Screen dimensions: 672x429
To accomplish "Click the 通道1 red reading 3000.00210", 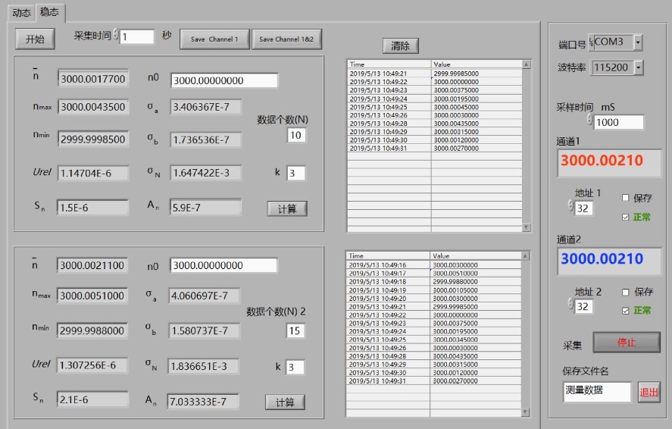I will [x=609, y=162].
